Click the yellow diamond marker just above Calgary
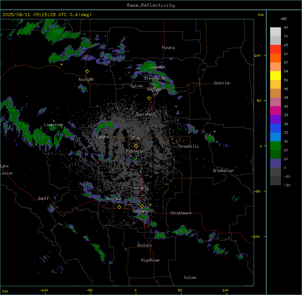 pyautogui.click(x=142, y=206)
